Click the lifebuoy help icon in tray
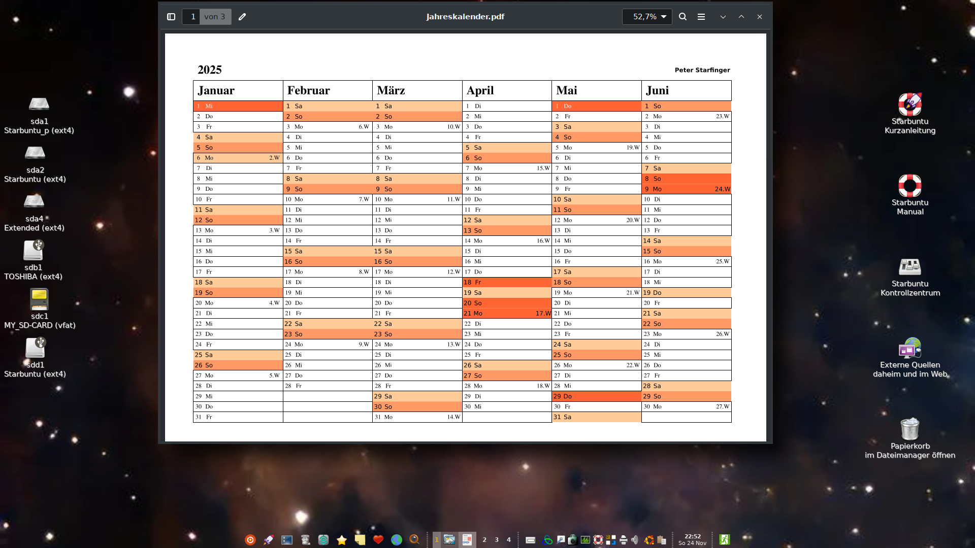This screenshot has height=548, width=975. coord(598,540)
